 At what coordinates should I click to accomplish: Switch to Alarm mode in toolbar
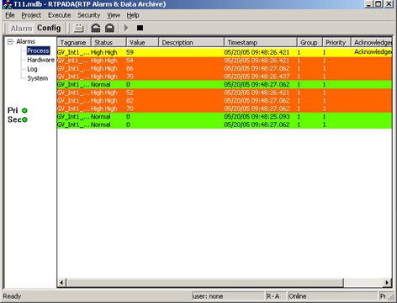pos(21,28)
